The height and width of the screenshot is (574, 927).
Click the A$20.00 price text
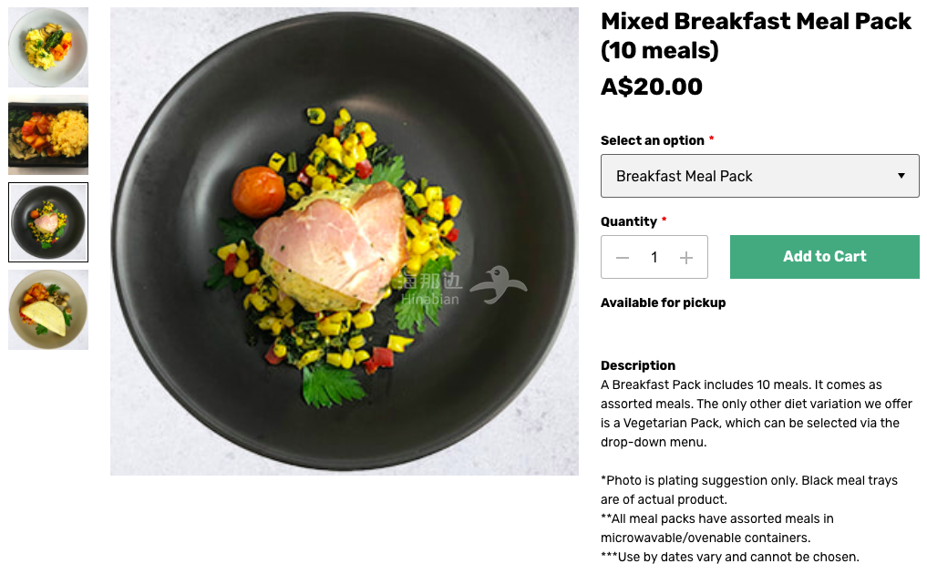[x=652, y=87]
